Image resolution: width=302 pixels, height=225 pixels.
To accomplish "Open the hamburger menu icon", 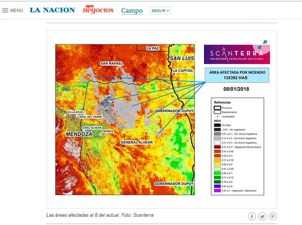I will 5,10.
